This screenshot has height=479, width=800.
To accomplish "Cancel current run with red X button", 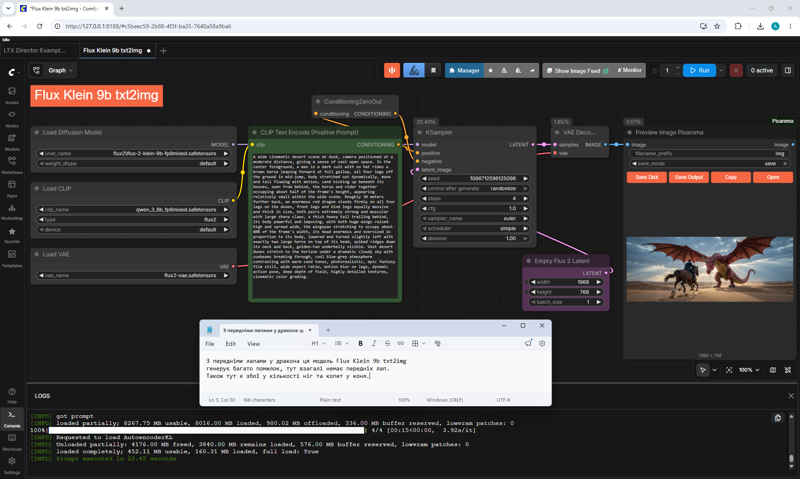I will [x=736, y=70].
